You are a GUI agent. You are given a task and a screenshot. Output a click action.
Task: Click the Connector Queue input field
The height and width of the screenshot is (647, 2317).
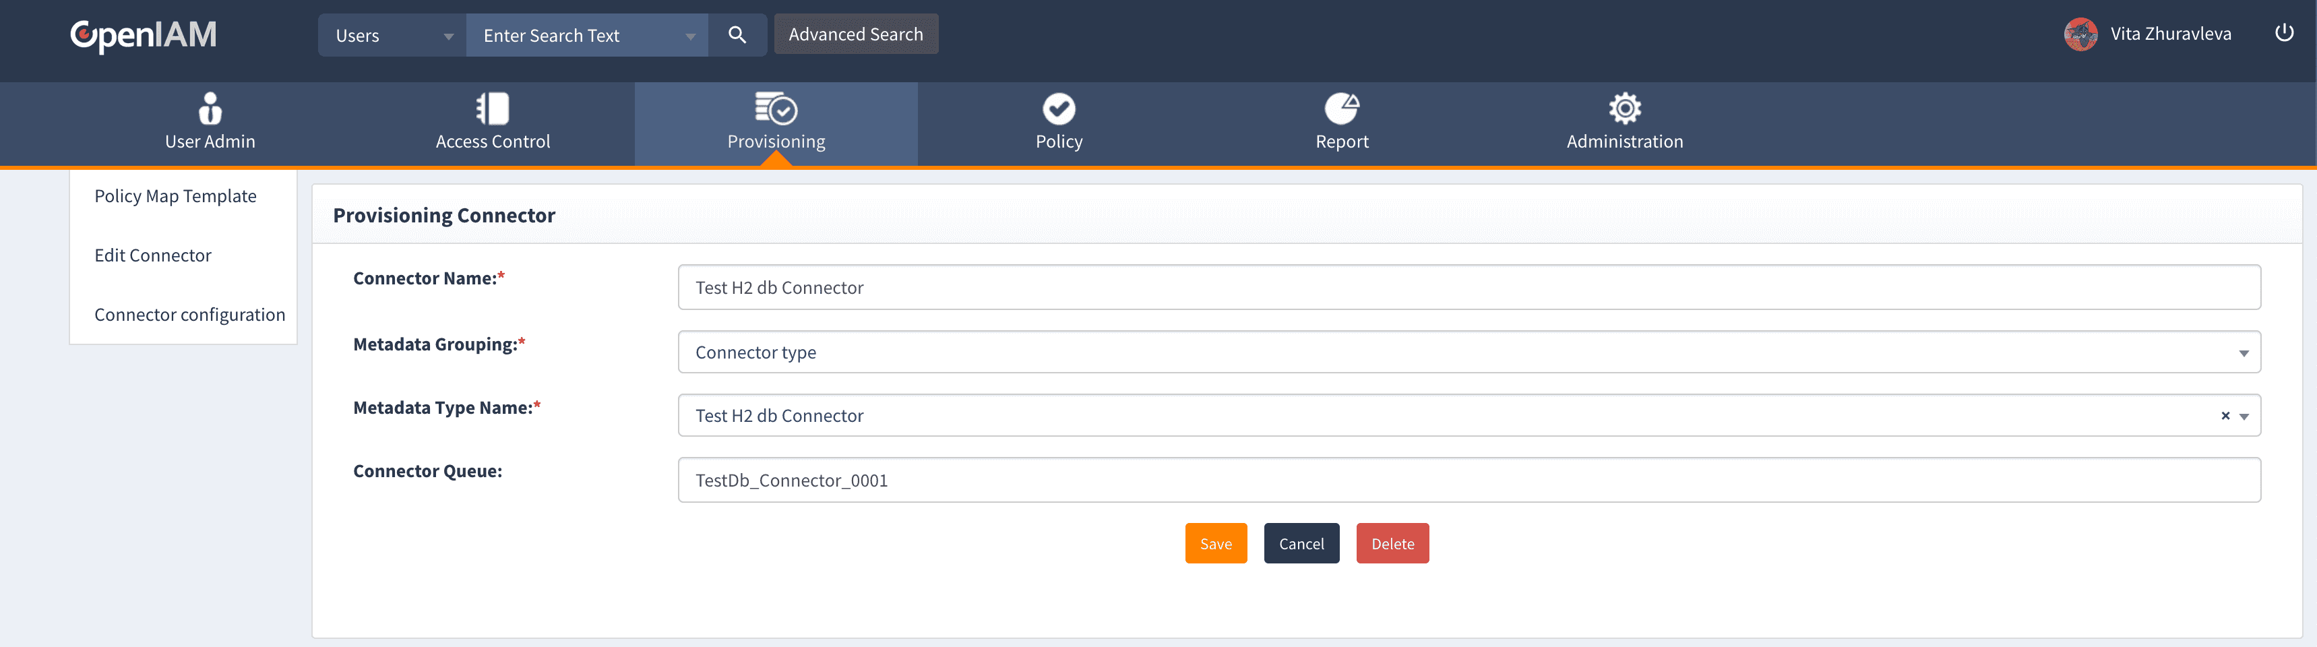coord(1468,481)
